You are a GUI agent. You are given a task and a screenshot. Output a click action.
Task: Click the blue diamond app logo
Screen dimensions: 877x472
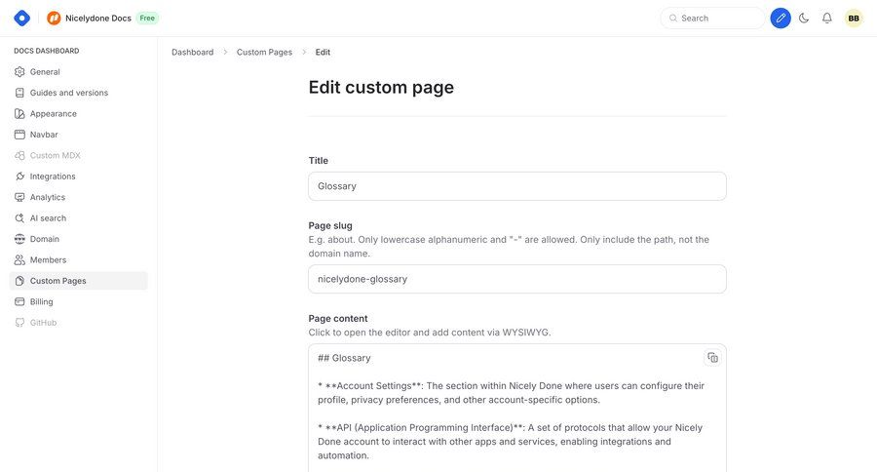click(21, 18)
